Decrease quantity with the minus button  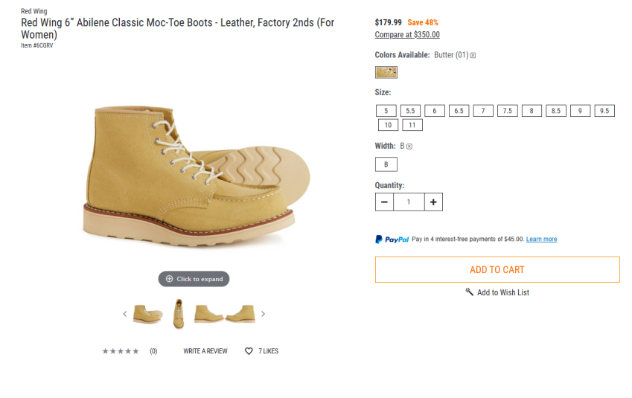(384, 202)
